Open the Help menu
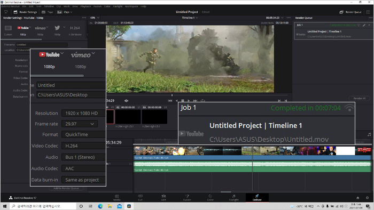The height and width of the screenshot is (210, 374). [143, 6]
